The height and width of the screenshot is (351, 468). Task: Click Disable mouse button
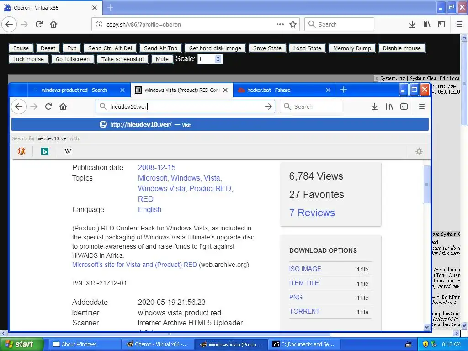click(x=402, y=48)
